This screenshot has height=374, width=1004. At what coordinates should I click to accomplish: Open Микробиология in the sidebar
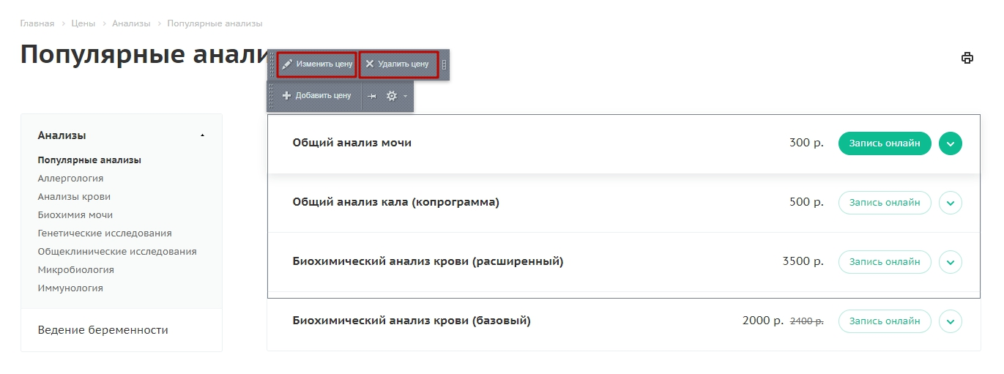tap(76, 270)
